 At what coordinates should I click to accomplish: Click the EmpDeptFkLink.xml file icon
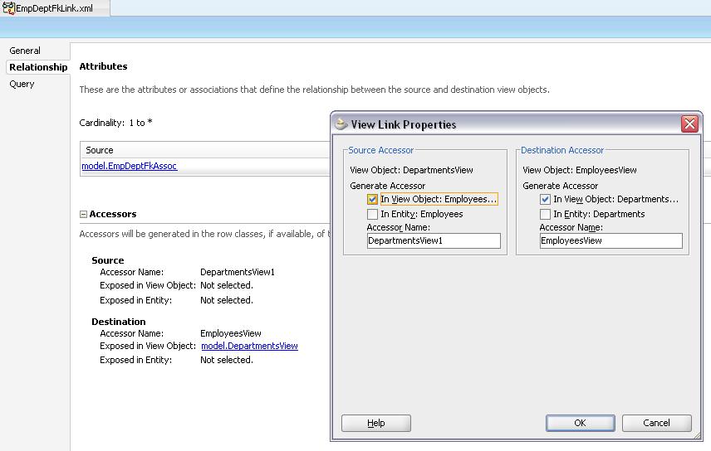coord(8,8)
